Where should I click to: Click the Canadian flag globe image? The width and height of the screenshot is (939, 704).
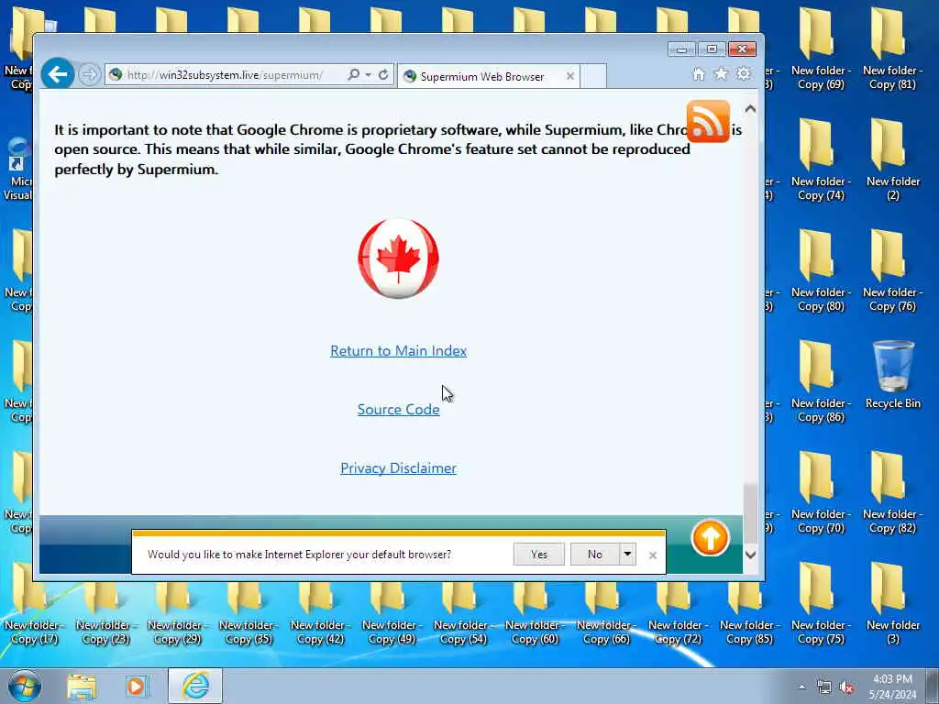click(398, 258)
